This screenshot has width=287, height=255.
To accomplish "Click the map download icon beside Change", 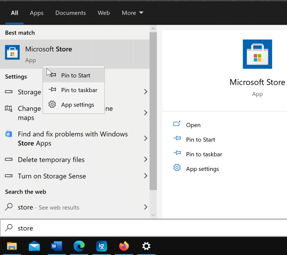I will 9,108.
